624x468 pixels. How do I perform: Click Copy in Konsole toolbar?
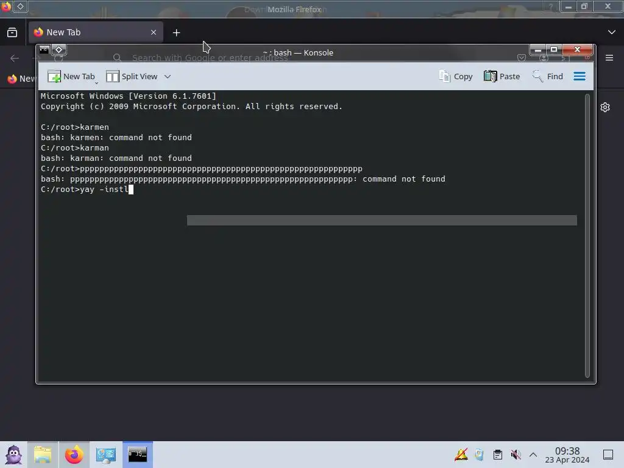coord(456,76)
